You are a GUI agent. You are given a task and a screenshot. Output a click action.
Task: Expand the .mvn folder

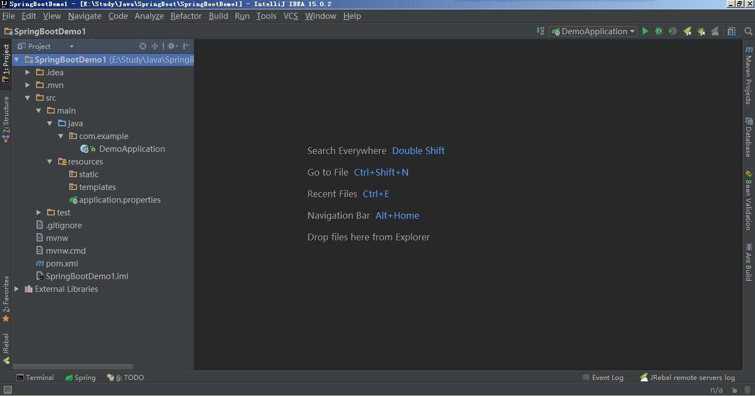28,85
